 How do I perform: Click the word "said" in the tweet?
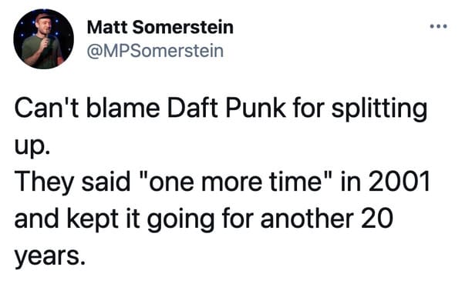(x=106, y=182)
